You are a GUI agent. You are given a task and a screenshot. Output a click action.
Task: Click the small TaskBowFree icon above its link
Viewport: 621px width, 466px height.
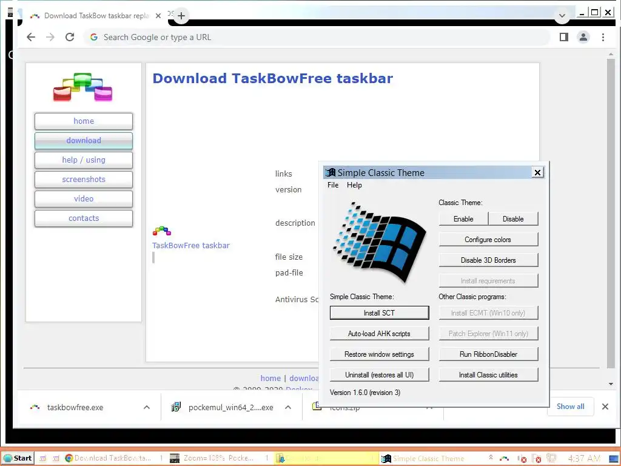(161, 231)
